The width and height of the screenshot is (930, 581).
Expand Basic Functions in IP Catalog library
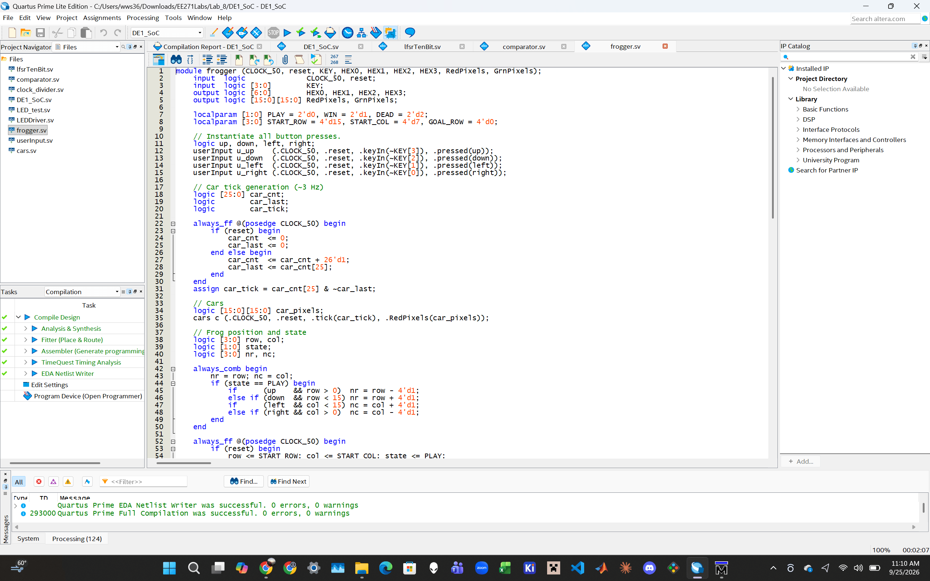pyautogui.click(x=798, y=109)
